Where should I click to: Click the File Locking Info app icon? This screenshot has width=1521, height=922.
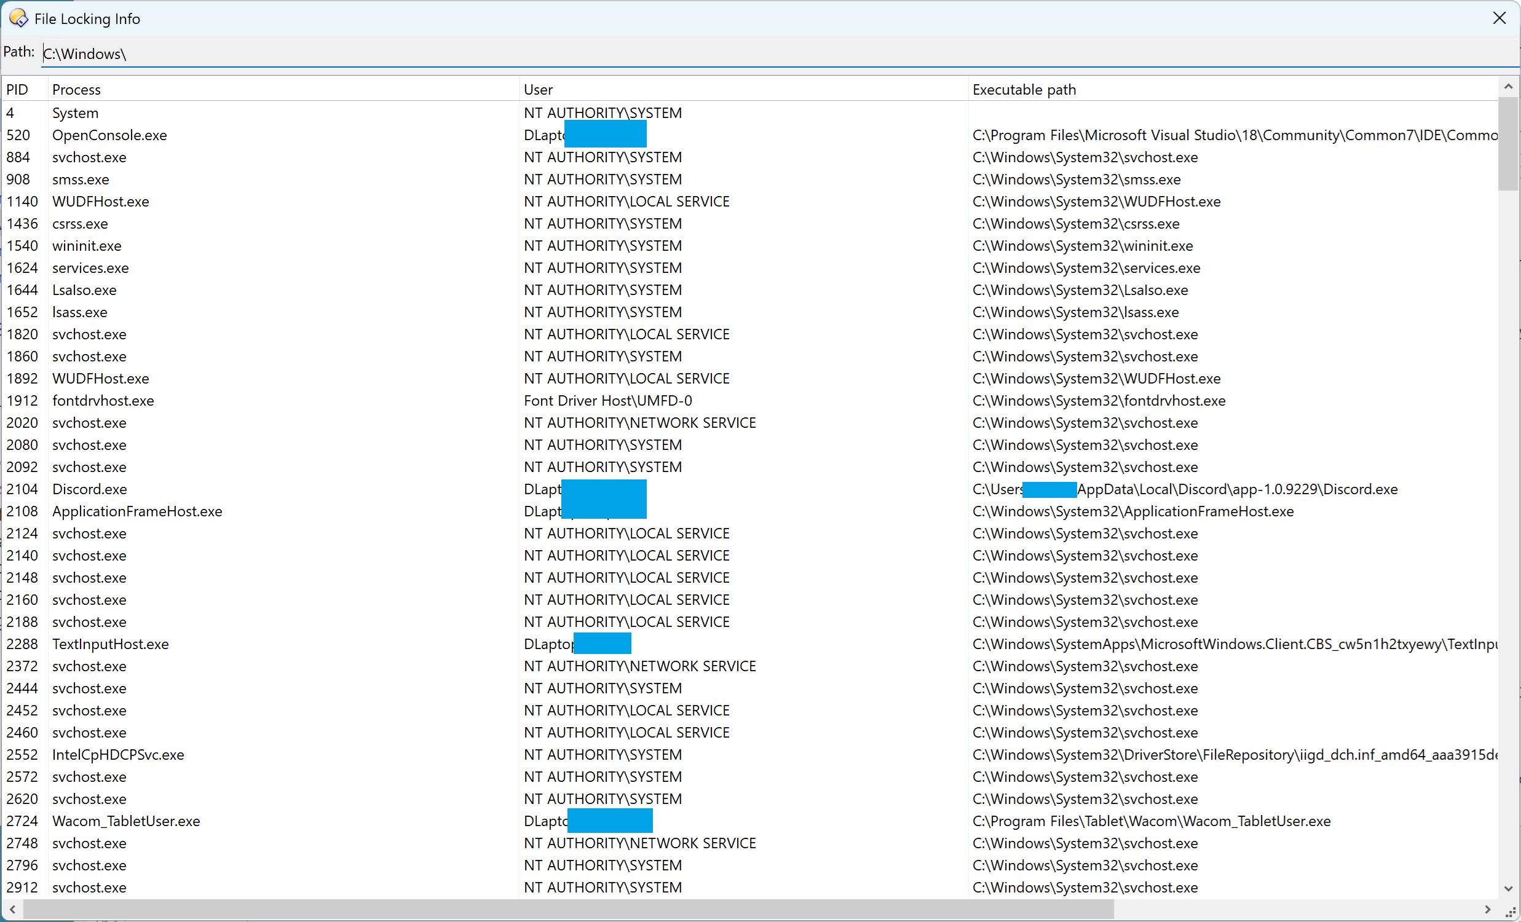click(18, 18)
